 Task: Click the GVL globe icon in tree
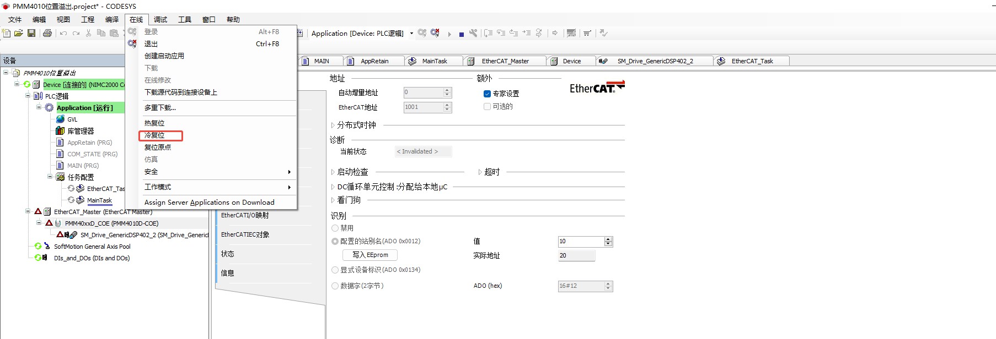[60, 119]
